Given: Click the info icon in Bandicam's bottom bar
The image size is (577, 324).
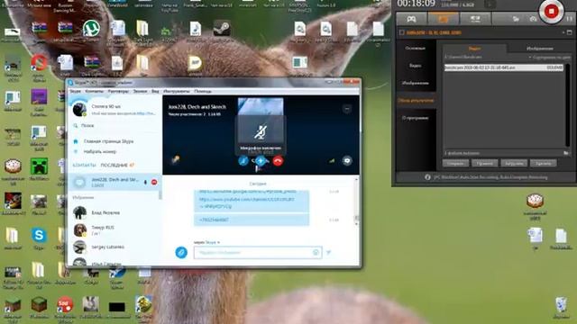Looking at the screenshot, I should (427, 177).
